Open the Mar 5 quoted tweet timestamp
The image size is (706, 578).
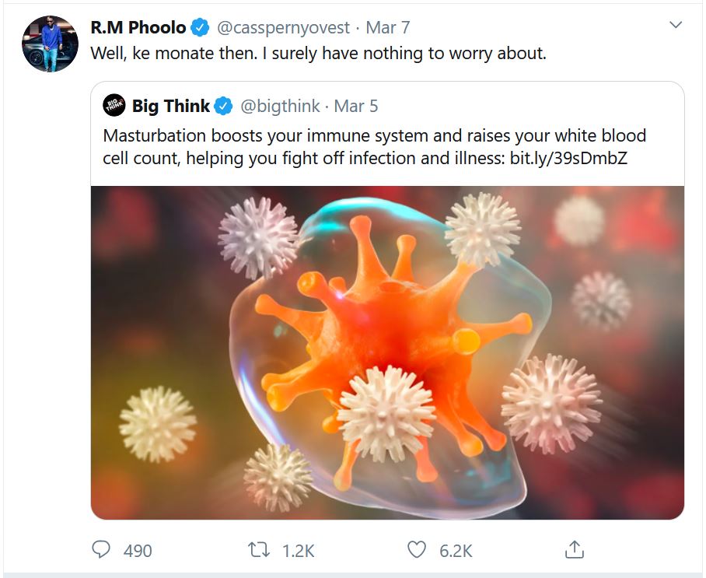pyautogui.click(x=355, y=107)
